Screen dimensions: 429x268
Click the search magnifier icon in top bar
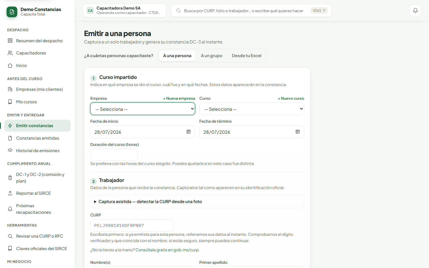pyautogui.click(x=178, y=11)
